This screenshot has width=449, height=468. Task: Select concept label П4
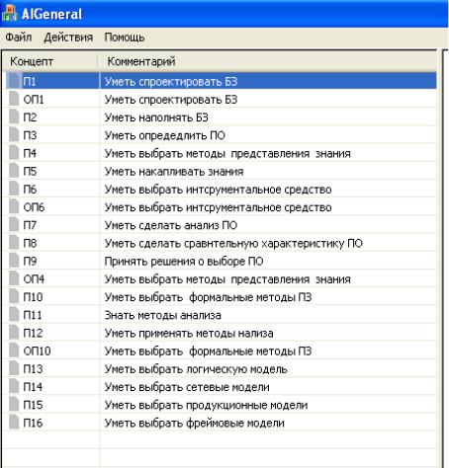point(30,153)
